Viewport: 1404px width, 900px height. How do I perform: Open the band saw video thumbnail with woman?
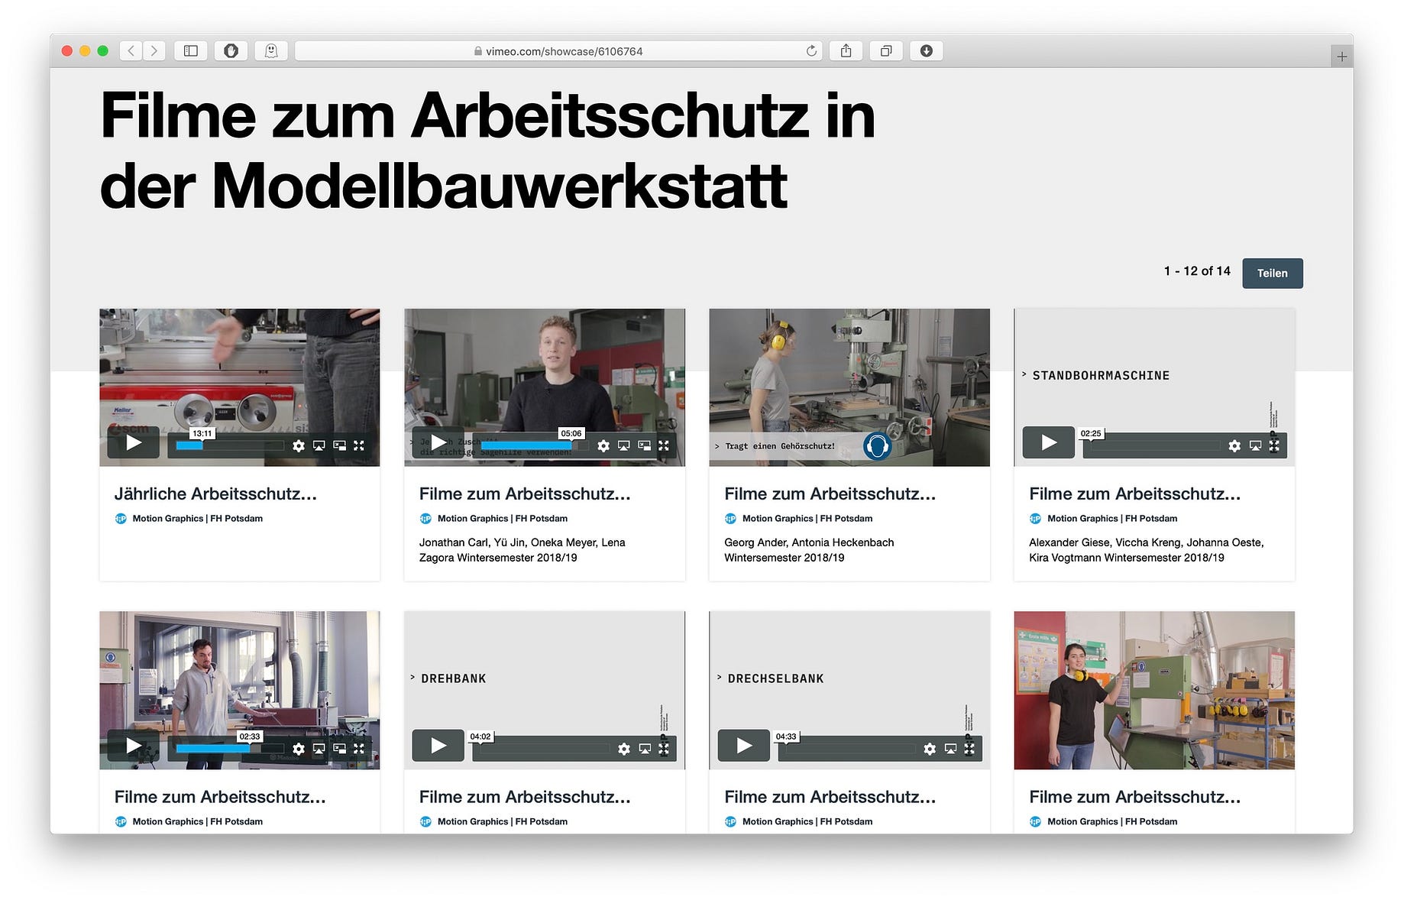pos(1154,690)
